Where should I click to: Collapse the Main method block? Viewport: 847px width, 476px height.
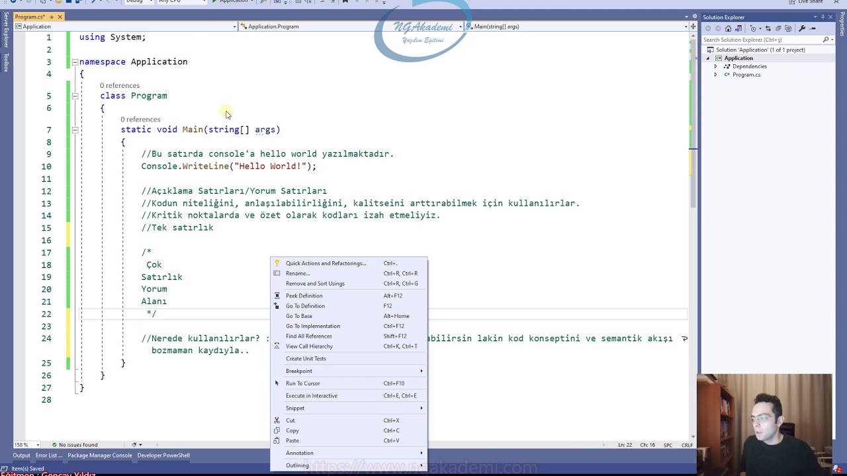(x=75, y=130)
